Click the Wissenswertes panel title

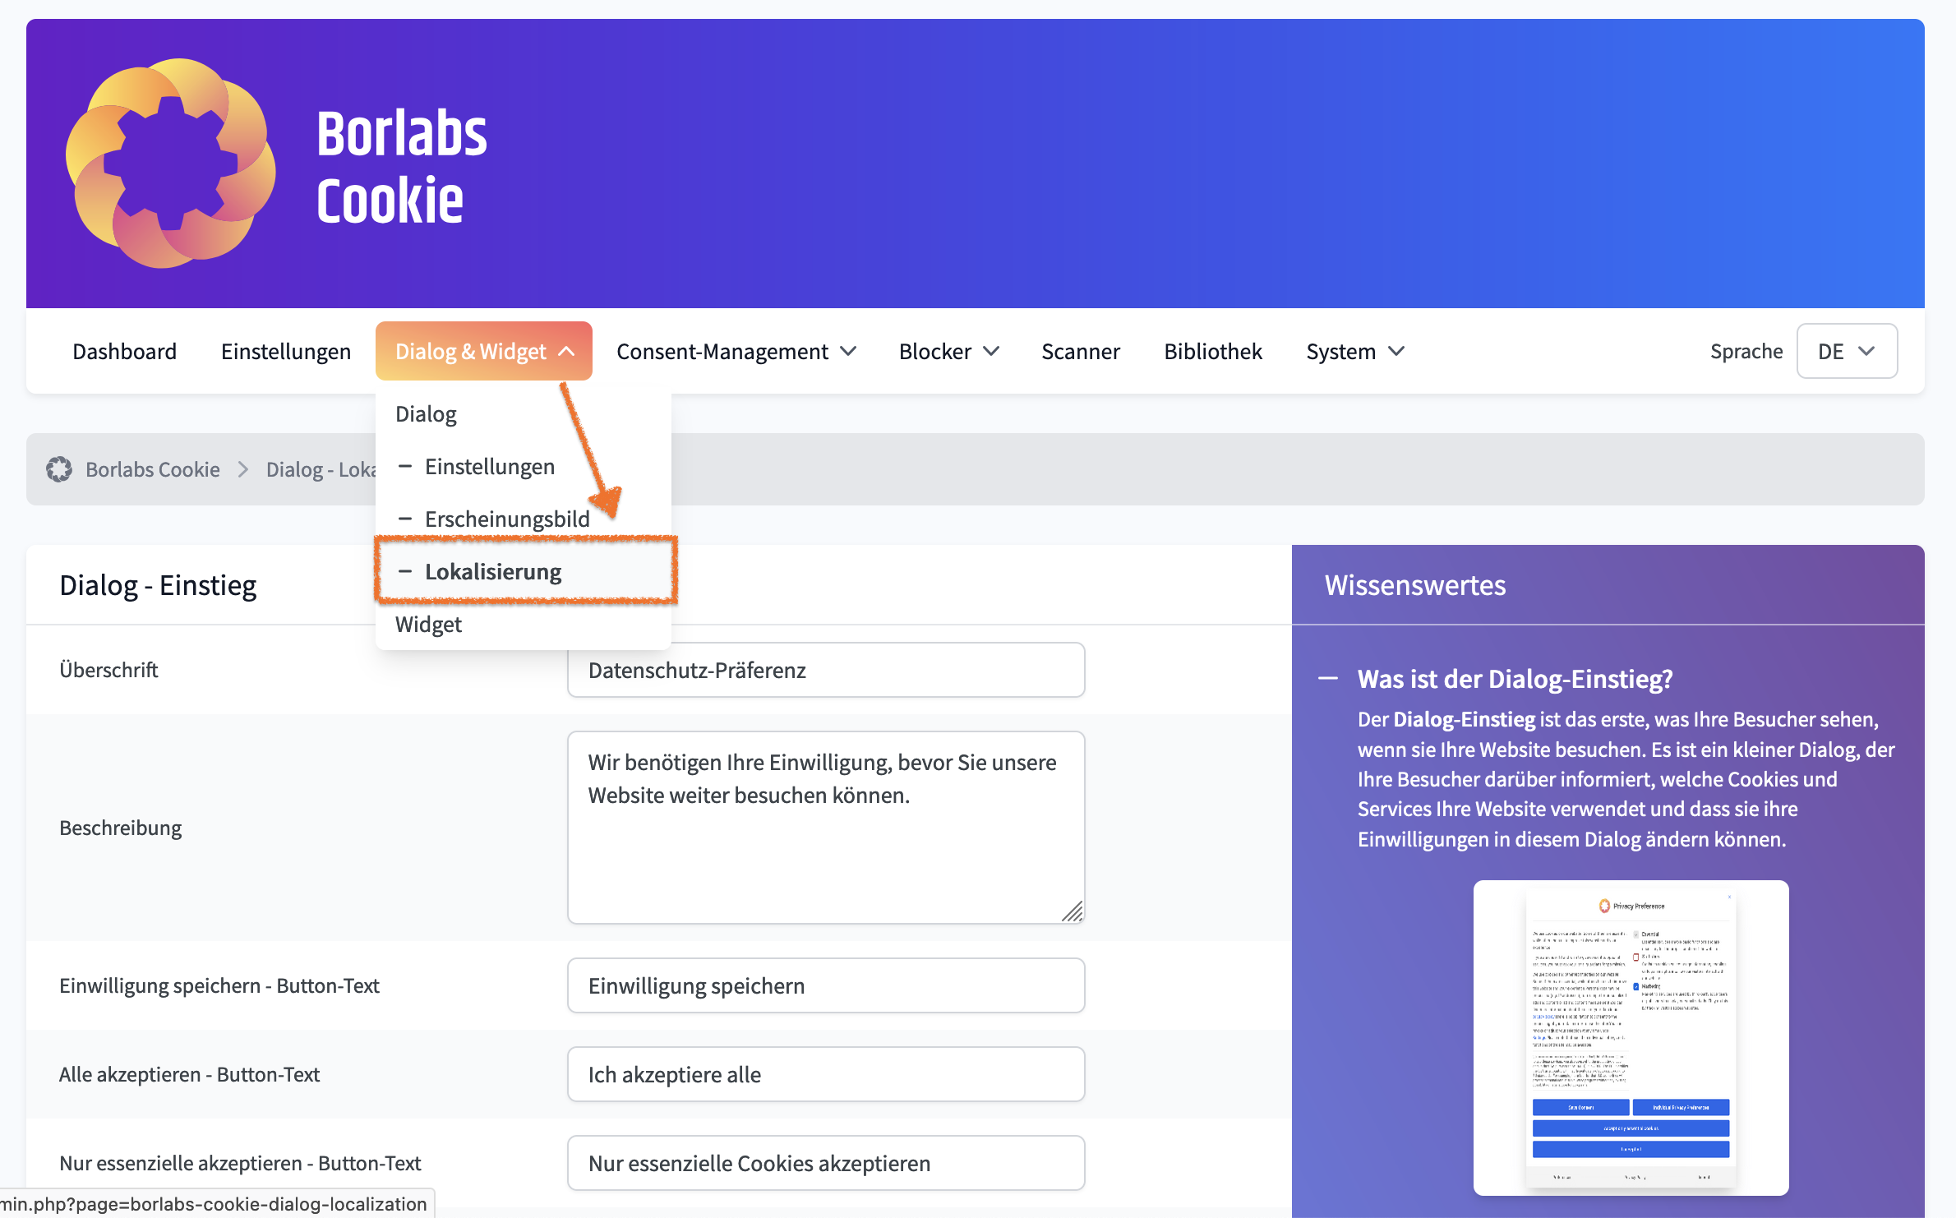1415,585
